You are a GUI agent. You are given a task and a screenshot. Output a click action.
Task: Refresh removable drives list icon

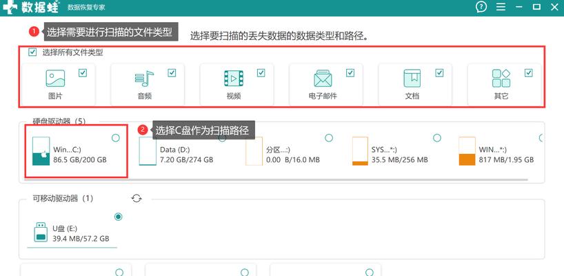137,198
